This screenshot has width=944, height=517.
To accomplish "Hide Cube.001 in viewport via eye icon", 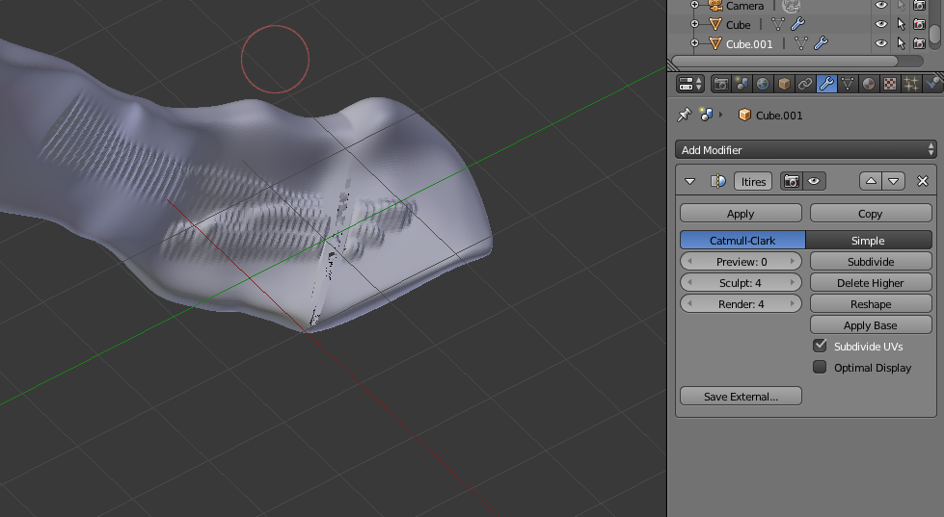I will tap(880, 43).
